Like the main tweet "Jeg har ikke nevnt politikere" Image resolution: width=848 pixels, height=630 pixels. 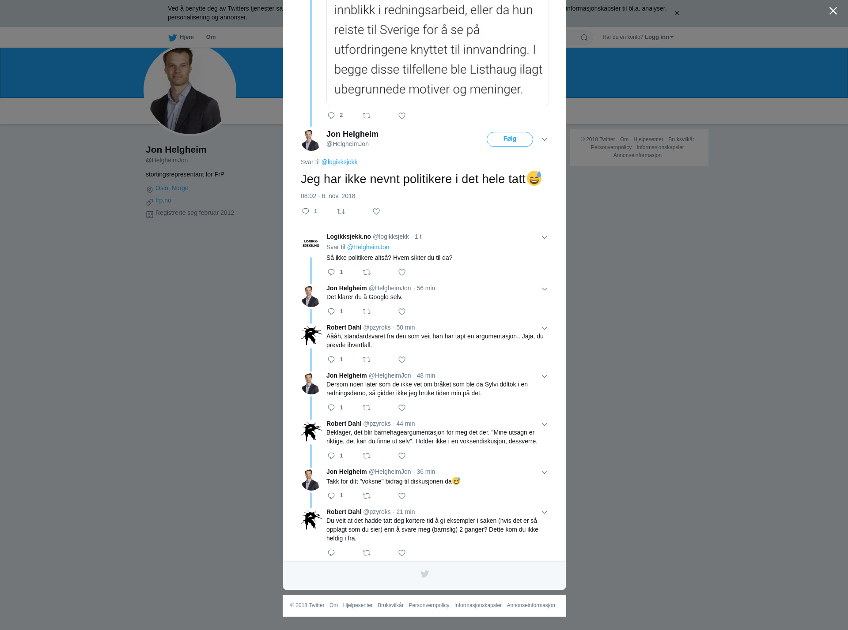tap(376, 211)
